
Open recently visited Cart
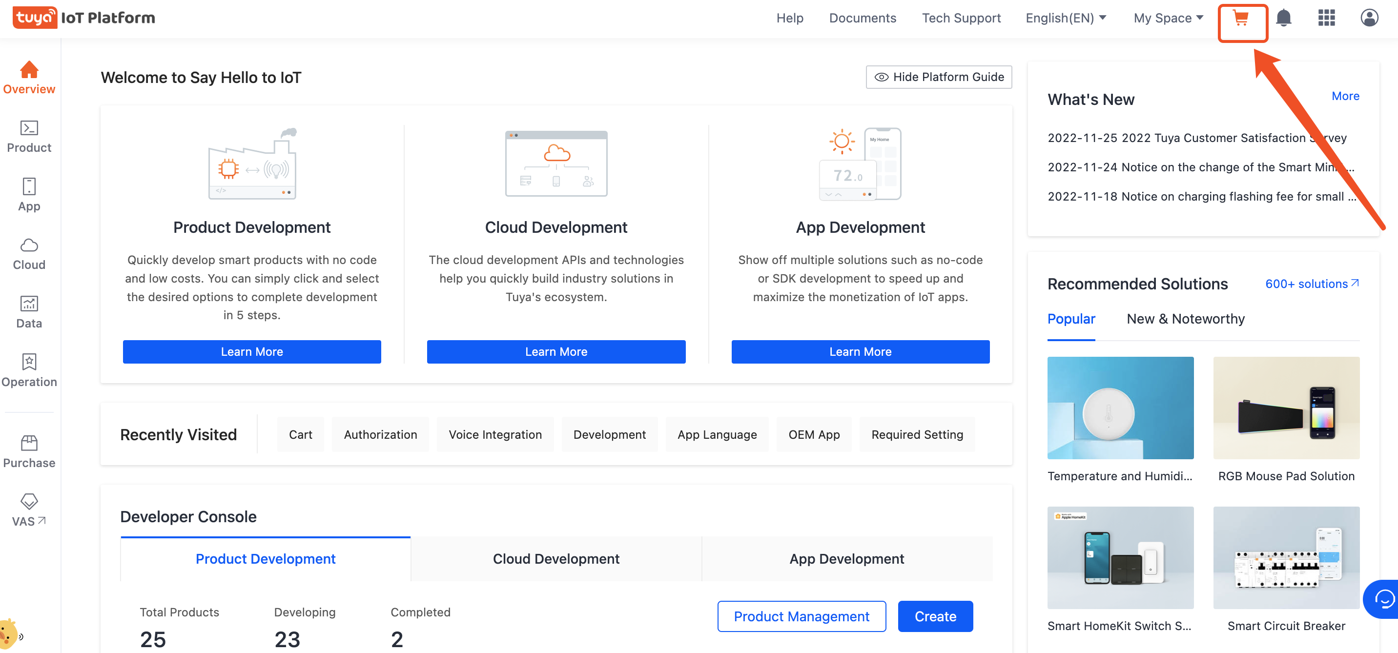pos(301,435)
